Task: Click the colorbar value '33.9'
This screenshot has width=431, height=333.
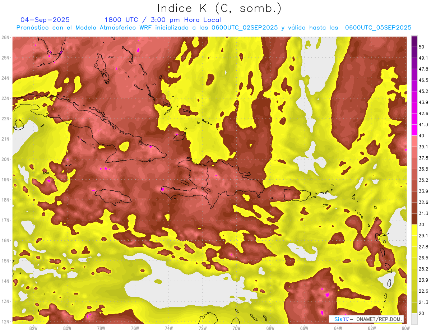Action: pyautogui.click(x=423, y=191)
